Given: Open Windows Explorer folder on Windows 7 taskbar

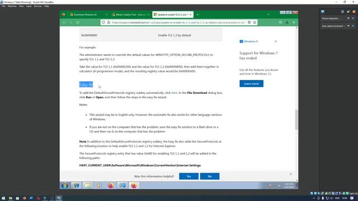Looking at the screenshot, I should tap(88, 185).
